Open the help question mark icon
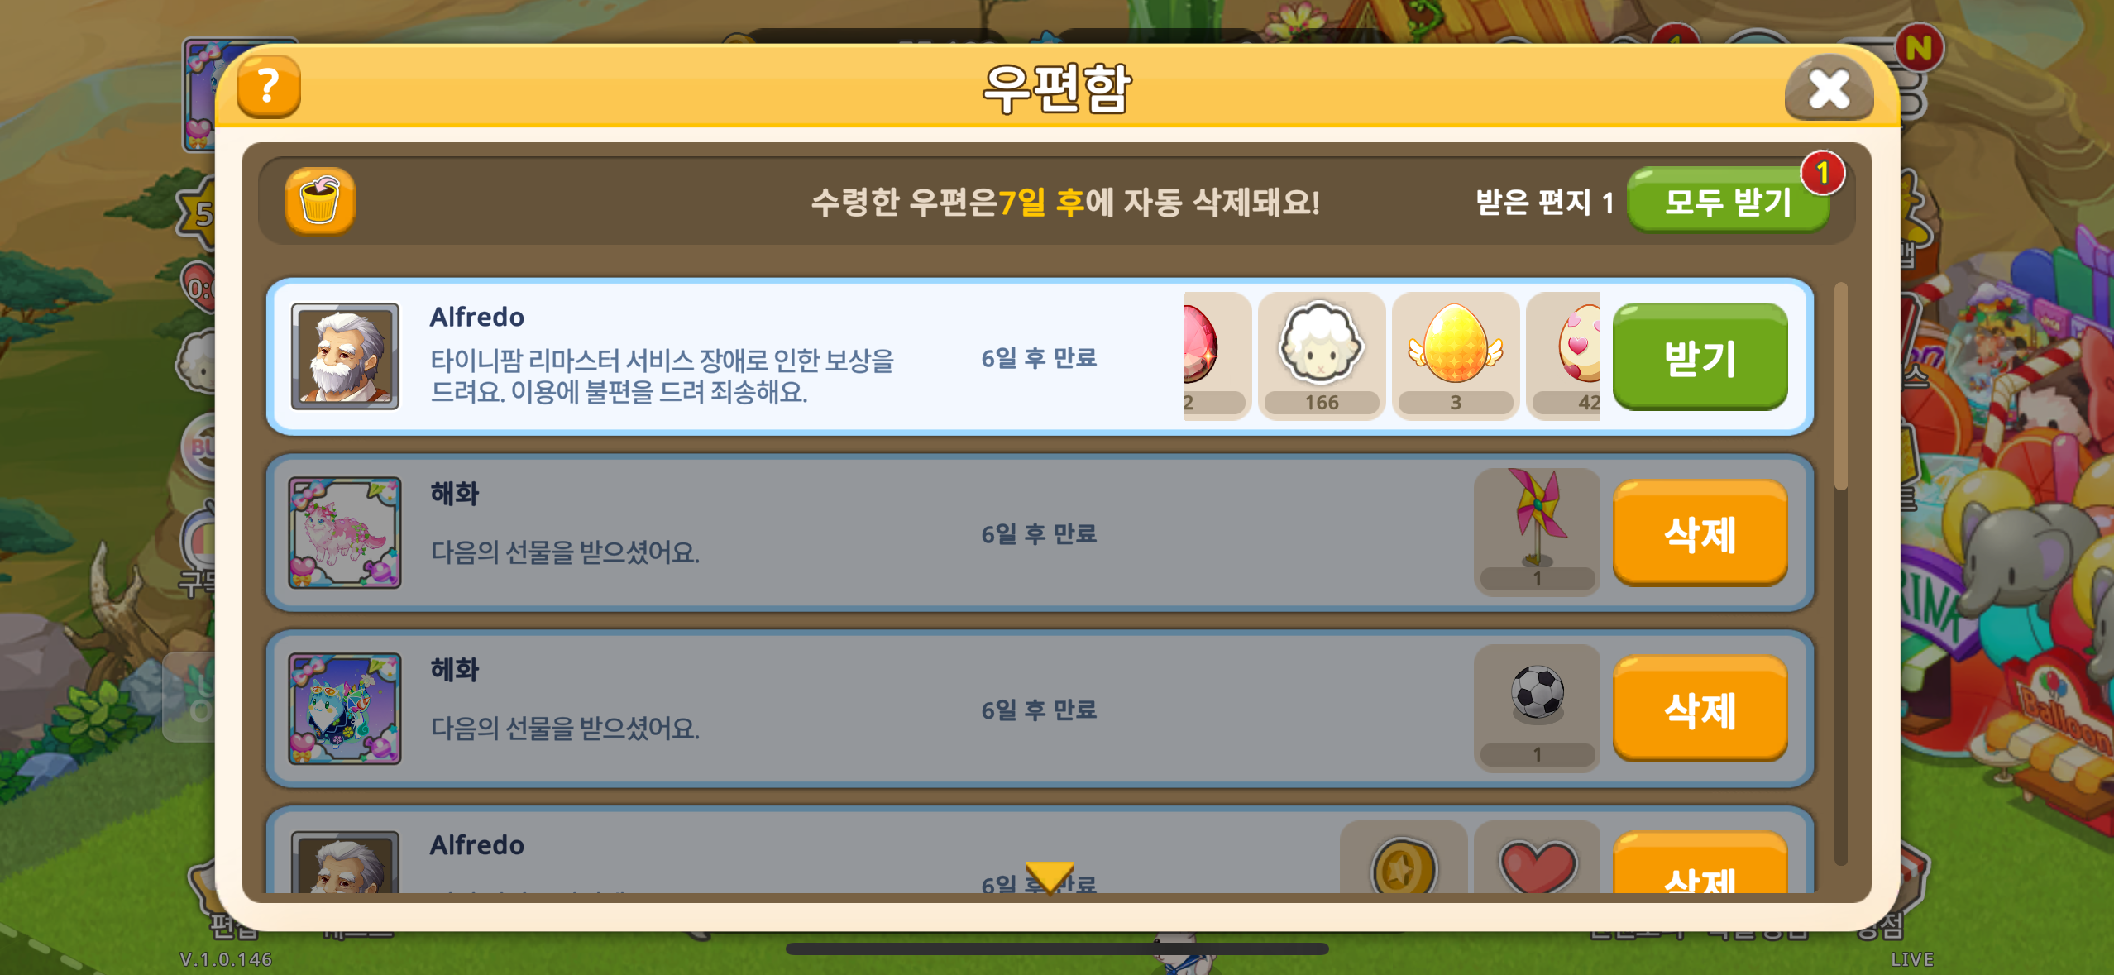The height and width of the screenshot is (975, 2114). click(x=268, y=87)
